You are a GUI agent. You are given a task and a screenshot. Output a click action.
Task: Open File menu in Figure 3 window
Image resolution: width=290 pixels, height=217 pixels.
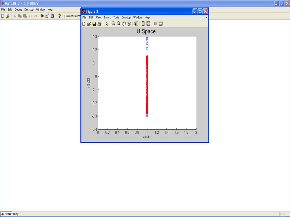84,17
